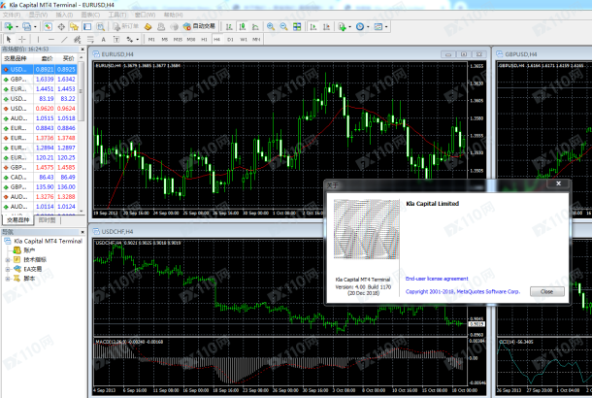592x398 pixels.
Task: Open the Strategy Tester magnifier icon
Action: [x=100, y=26]
